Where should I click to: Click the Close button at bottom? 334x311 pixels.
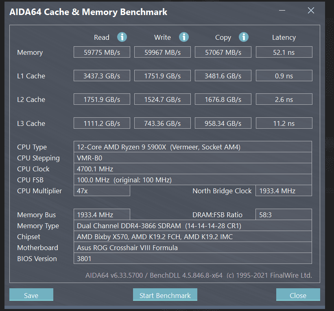(298, 295)
